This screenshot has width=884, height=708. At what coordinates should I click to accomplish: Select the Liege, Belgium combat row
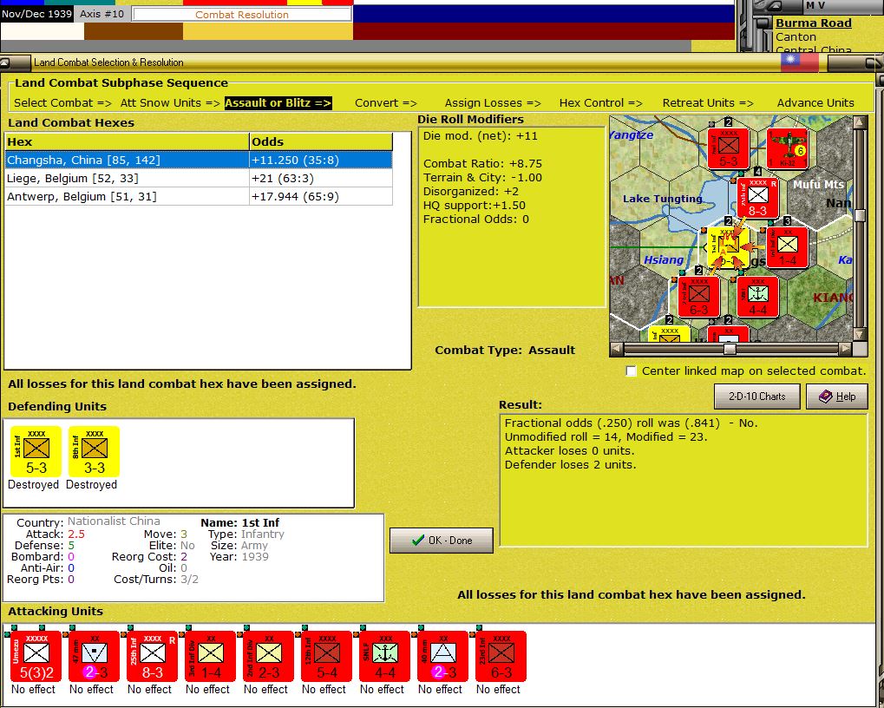click(x=199, y=178)
